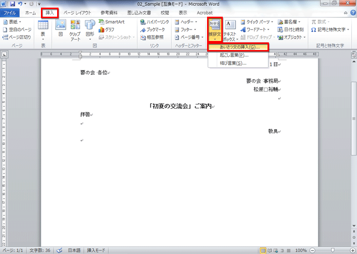
Task: Click the Save icon in quick access toolbar
Action: click(x=12, y=4)
